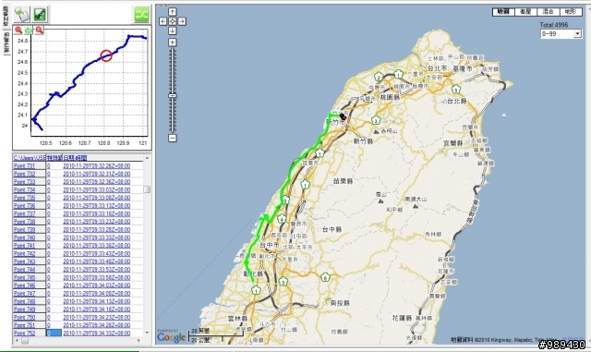The width and height of the screenshot is (591, 352).
Task: Click the red circle marker on the chart
Action: 106,55
